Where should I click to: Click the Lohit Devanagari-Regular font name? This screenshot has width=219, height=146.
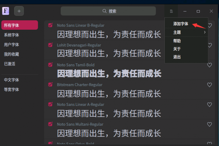[x=79, y=45]
